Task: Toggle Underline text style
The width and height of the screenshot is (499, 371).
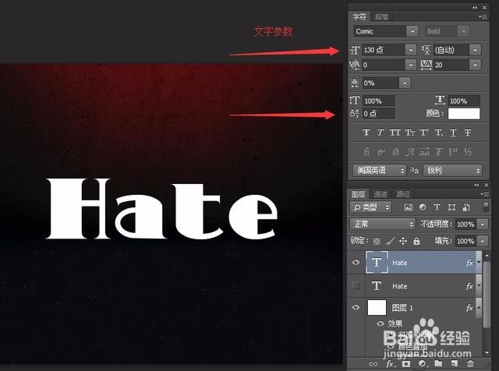Action: (453, 132)
